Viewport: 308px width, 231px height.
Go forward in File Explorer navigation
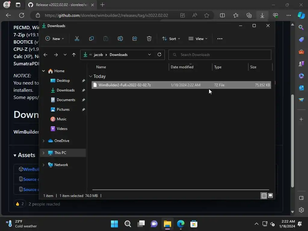56,55
